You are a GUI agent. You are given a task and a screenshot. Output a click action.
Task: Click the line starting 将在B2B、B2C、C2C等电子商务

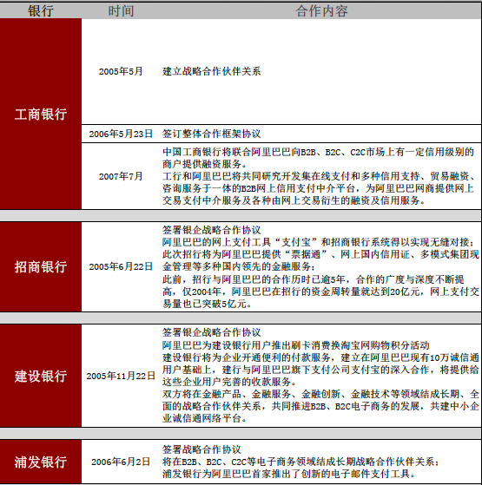(300, 462)
